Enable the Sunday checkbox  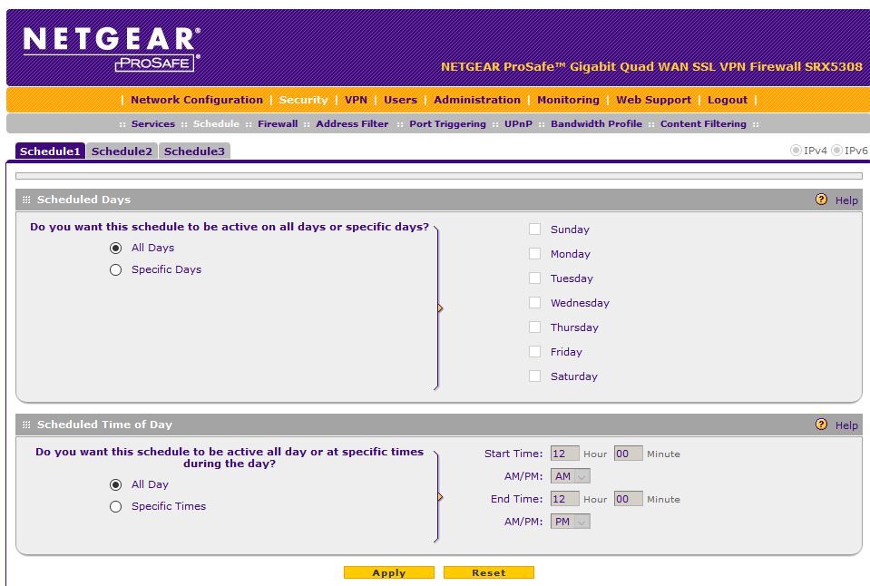pos(535,230)
